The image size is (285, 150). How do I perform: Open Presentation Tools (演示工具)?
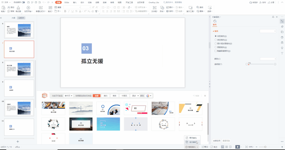pyautogui.click(x=190, y=9)
